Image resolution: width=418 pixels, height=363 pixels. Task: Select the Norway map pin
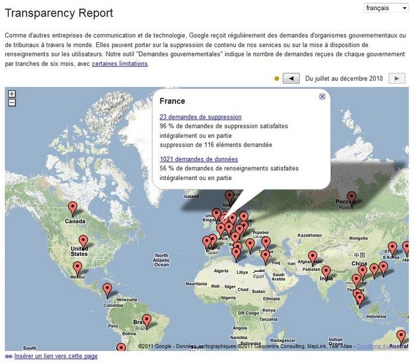click(x=229, y=197)
